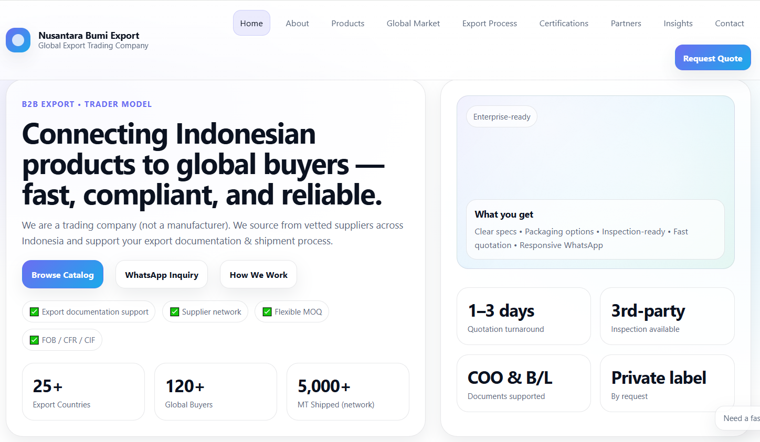This screenshot has width=760, height=442.
Task: Open the How We Work button
Action: point(258,275)
